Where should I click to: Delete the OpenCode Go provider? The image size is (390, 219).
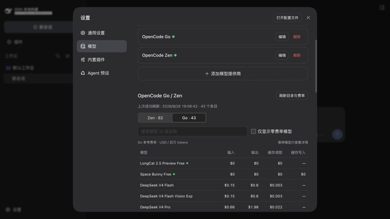tap(297, 37)
